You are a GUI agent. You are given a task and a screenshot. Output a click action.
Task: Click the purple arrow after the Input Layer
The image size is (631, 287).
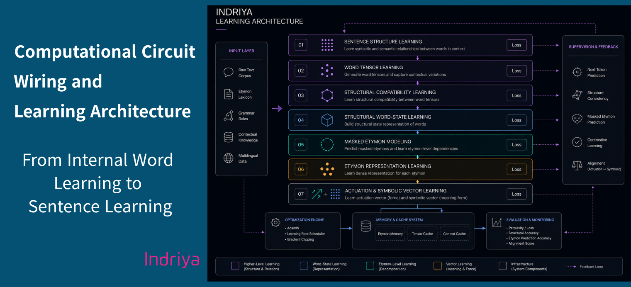277,109
